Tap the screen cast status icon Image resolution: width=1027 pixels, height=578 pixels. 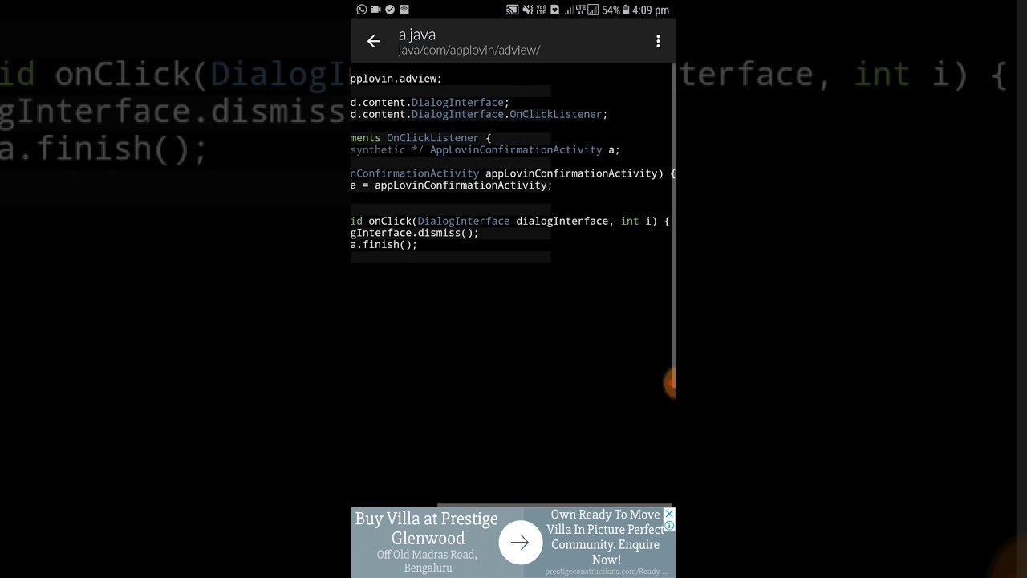(512, 10)
